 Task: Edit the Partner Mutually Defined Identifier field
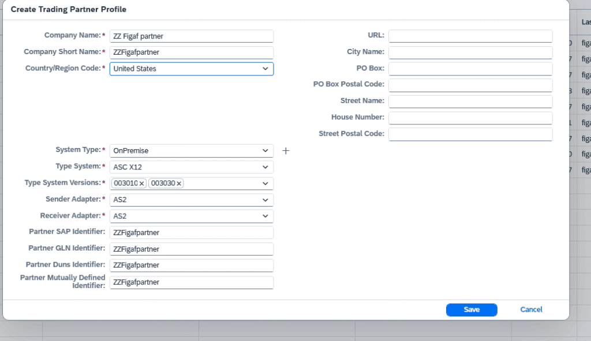(x=192, y=282)
